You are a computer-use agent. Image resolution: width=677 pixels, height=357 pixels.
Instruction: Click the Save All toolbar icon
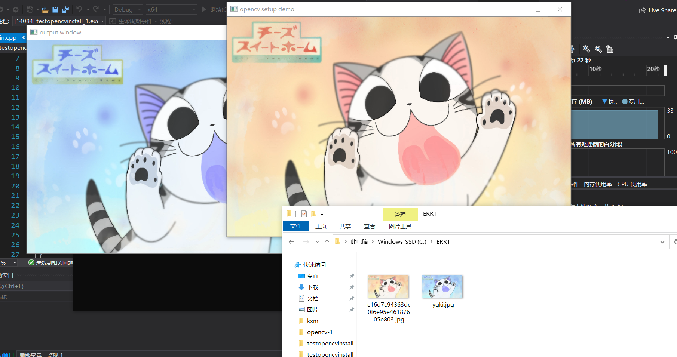coord(65,9)
